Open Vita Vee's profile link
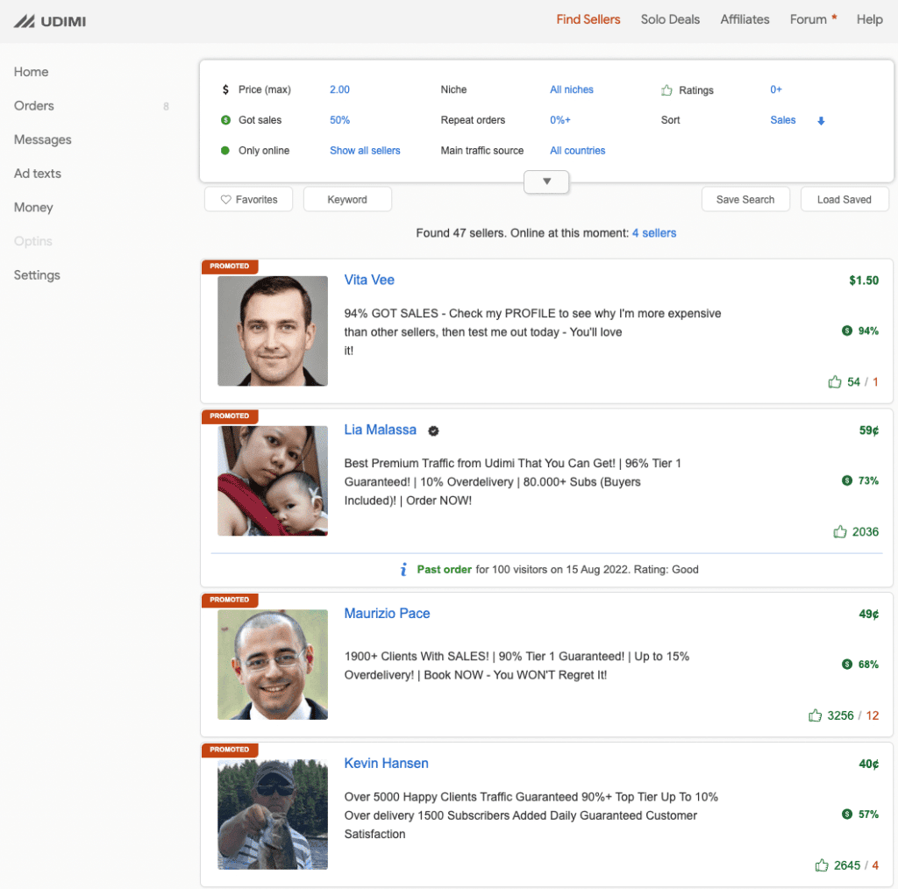Image resolution: width=898 pixels, height=889 pixels. coord(369,280)
